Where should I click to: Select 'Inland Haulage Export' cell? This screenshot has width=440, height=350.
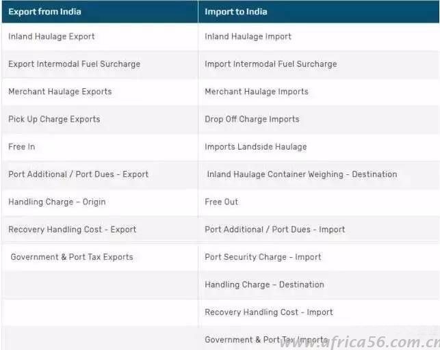pos(51,36)
